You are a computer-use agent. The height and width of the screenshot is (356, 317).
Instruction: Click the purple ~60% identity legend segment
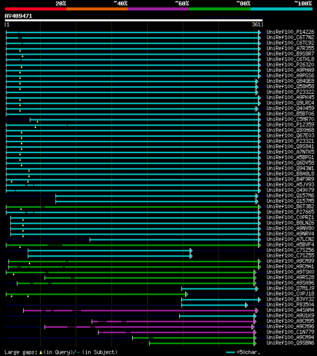click(x=158, y=9)
